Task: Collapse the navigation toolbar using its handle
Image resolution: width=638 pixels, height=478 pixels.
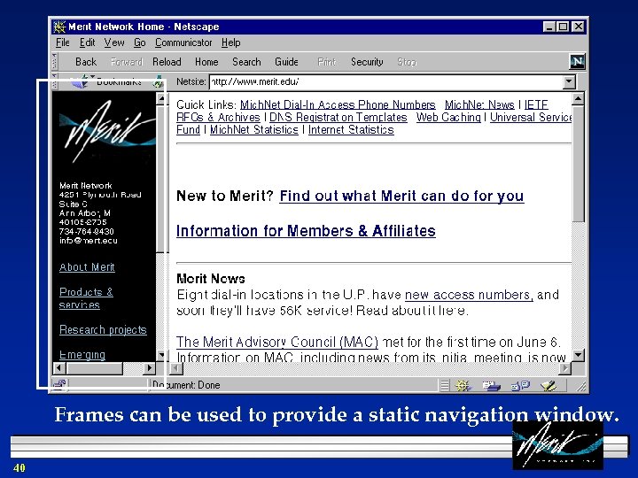Action: pos(55,61)
